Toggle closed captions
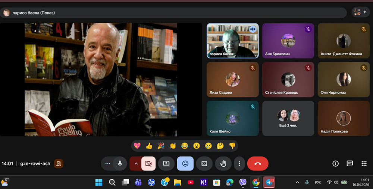 pos(204,163)
